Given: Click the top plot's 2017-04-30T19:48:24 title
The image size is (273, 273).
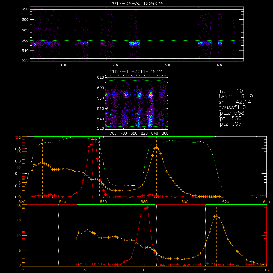Looking at the screenshot, I should [137, 3].
